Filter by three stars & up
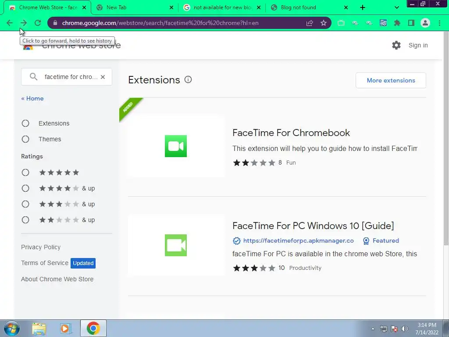This screenshot has height=337, width=449. click(25, 204)
